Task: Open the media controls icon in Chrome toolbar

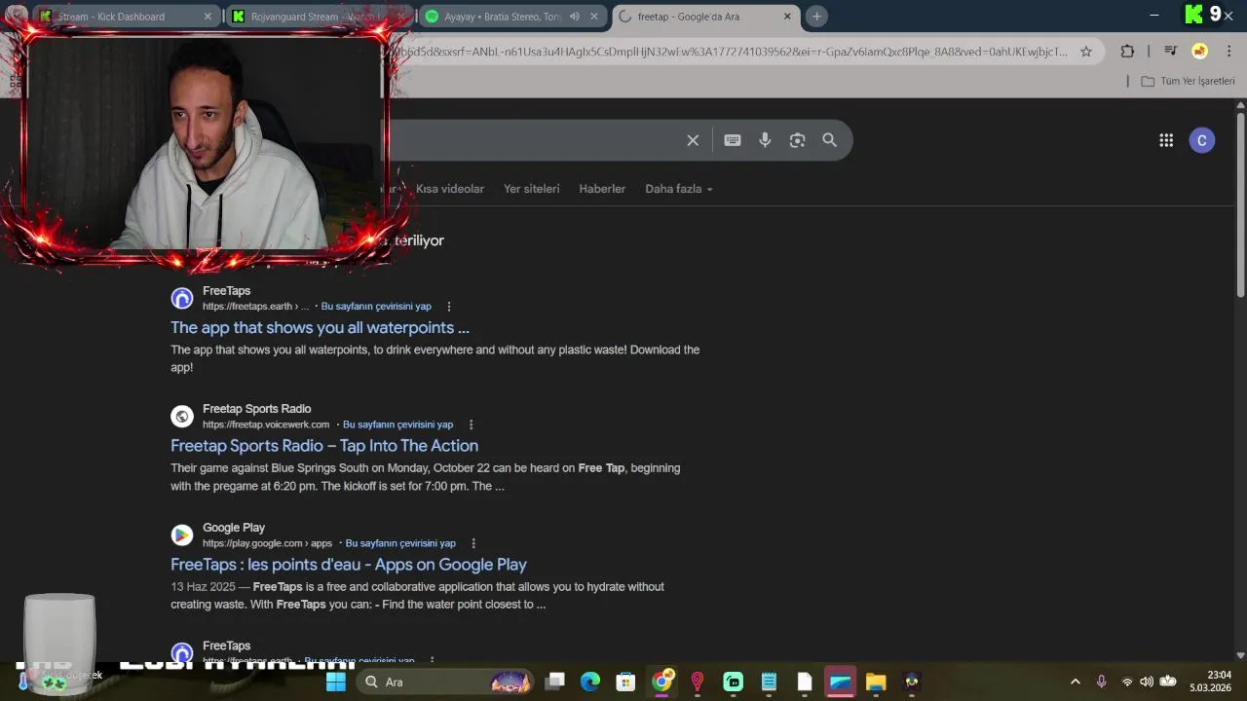Action: point(1171,52)
